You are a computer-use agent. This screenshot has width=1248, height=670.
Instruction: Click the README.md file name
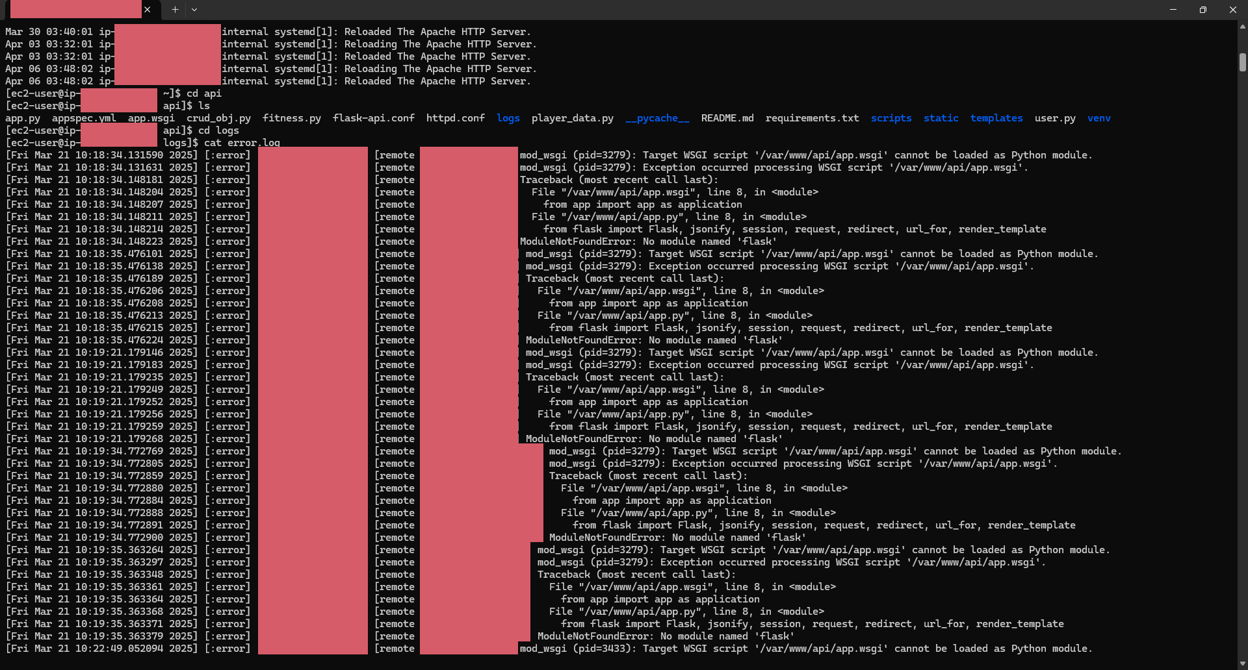pos(727,118)
